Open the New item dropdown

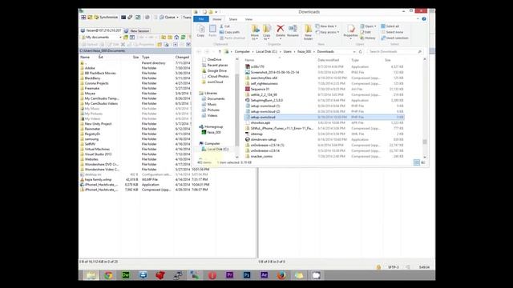pyautogui.click(x=326, y=26)
